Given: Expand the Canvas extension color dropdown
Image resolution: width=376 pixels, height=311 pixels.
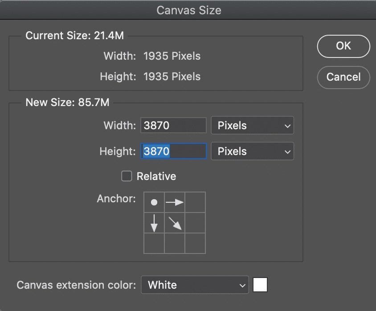Looking at the screenshot, I should click(195, 285).
